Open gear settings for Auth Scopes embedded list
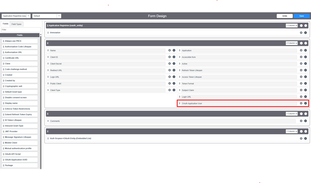Image resolution: width=311 pixels, height=183 pixels. pos(301,138)
